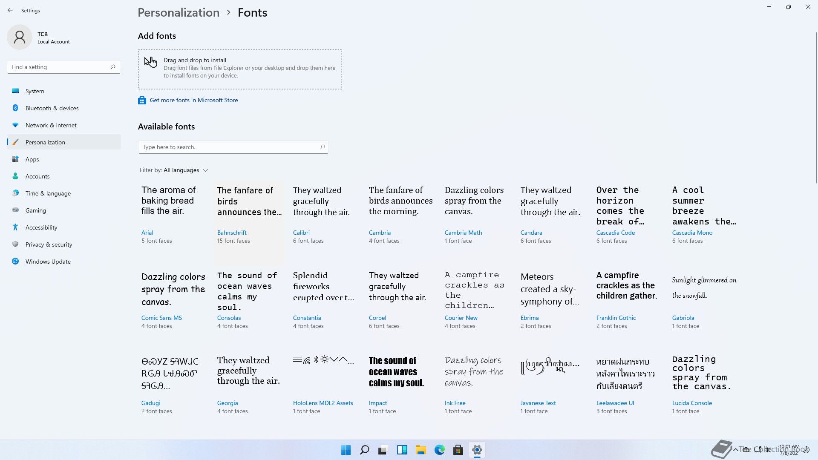818x460 pixels.
Task: Open the Gadugi font link
Action: [151, 403]
